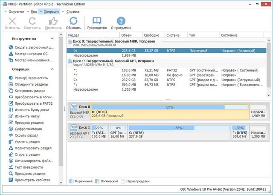This screenshot has width=273, height=195.
Task: Click the Отменить undo toolbar icon
Action: tap(12, 22)
